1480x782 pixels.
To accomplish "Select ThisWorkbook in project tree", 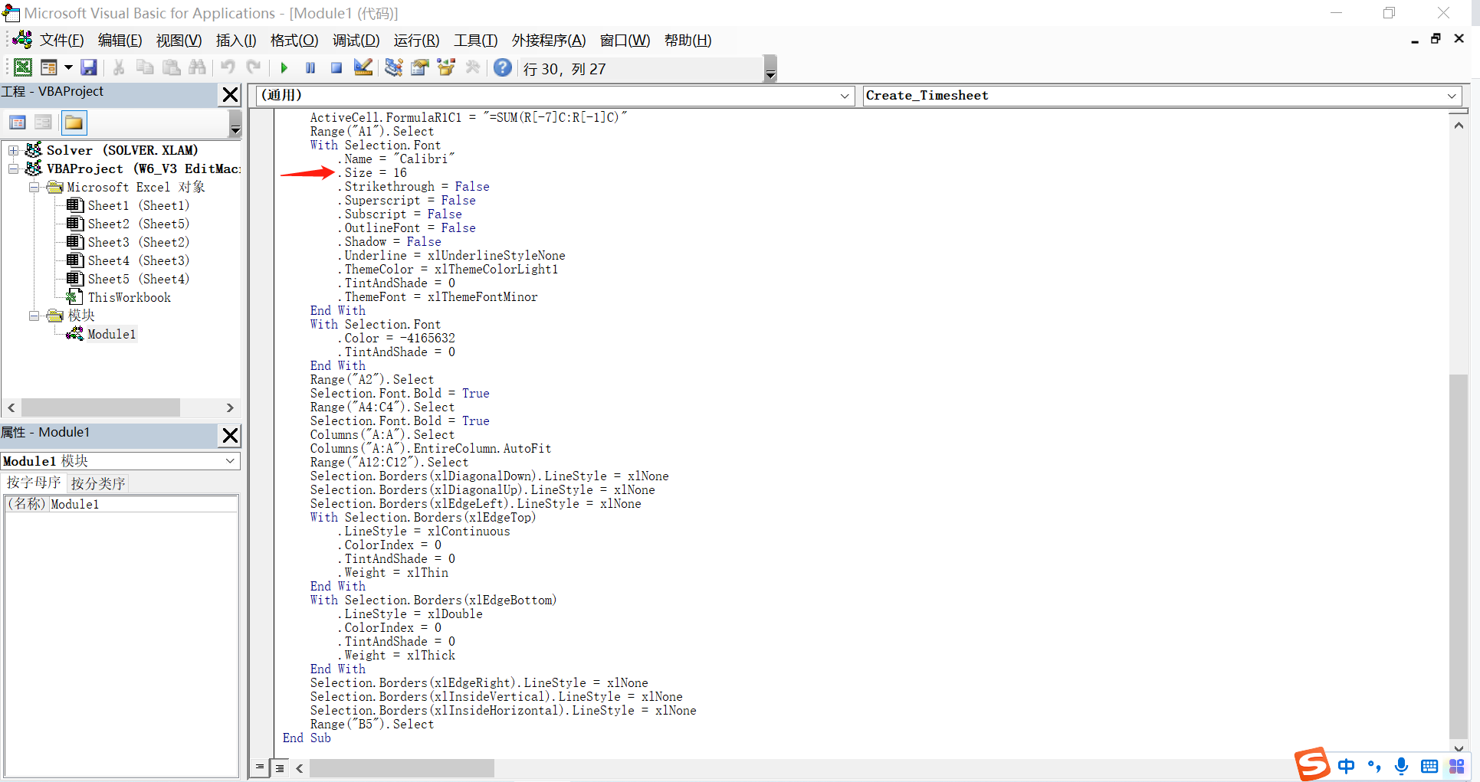I will click(x=129, y=297).
